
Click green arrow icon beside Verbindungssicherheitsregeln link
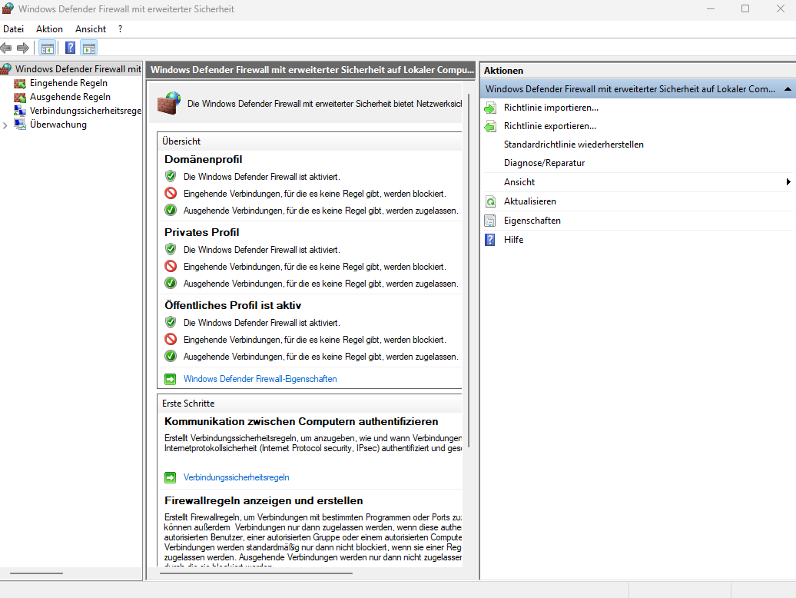point(170,477)
